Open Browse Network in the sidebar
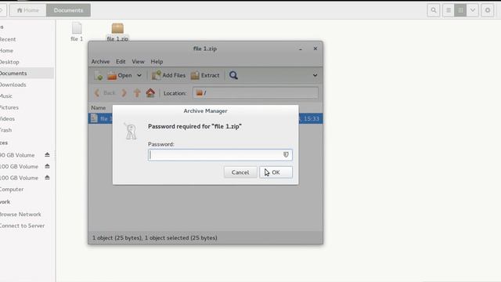This screenshot has height=282, width=501. 20,214
